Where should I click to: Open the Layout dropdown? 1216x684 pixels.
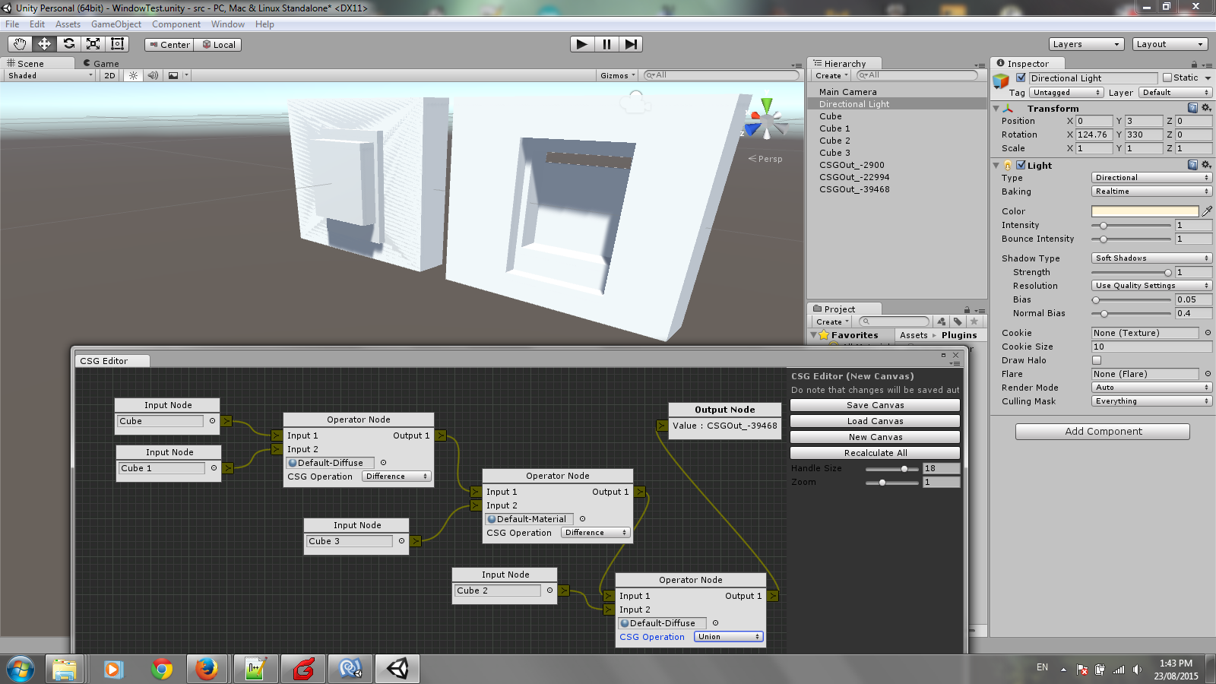coord(1170,43)
